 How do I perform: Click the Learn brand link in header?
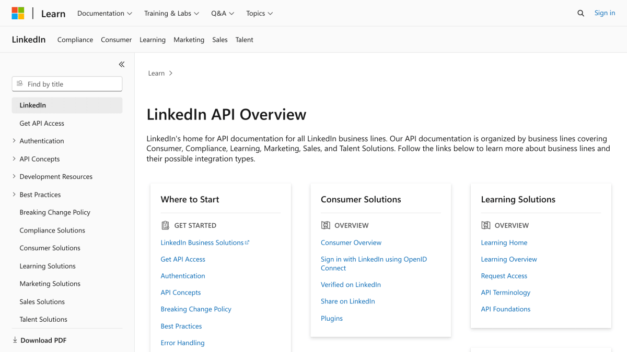53,14
